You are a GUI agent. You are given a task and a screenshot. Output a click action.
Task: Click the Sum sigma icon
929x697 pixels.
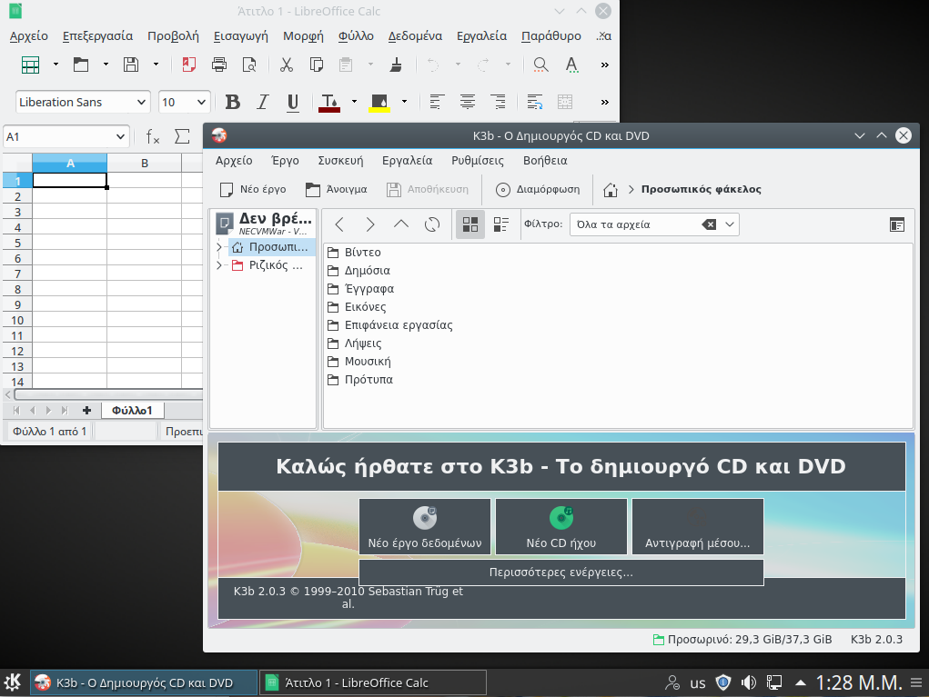coord(183,136)
